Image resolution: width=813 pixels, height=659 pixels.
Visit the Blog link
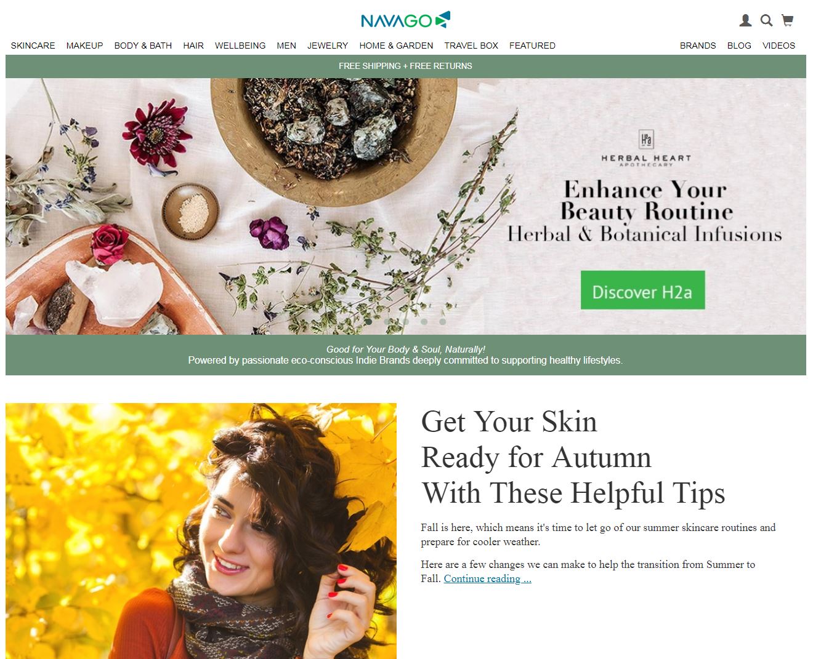coord(739,46)
